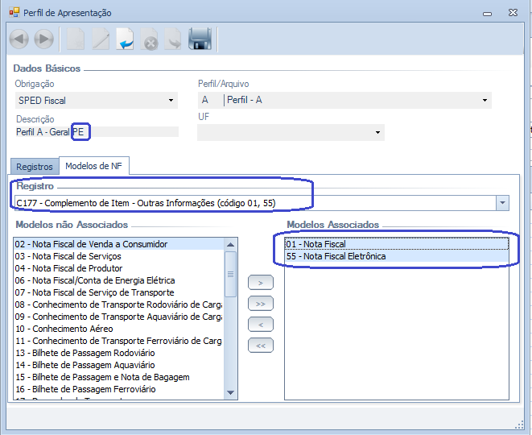Select the Modelos de NF tab

[x=94, y=166]
